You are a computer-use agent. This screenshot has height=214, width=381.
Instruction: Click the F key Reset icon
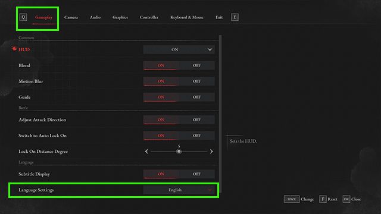click(323, 199)
